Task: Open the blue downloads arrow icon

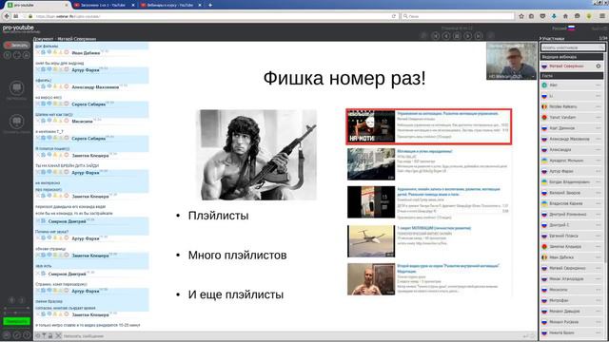Action: [x=554, y=16]
